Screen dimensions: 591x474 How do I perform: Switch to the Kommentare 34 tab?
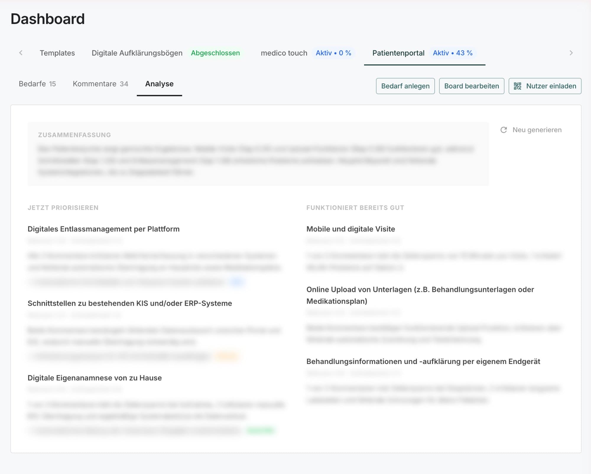(x=100, y=84)
